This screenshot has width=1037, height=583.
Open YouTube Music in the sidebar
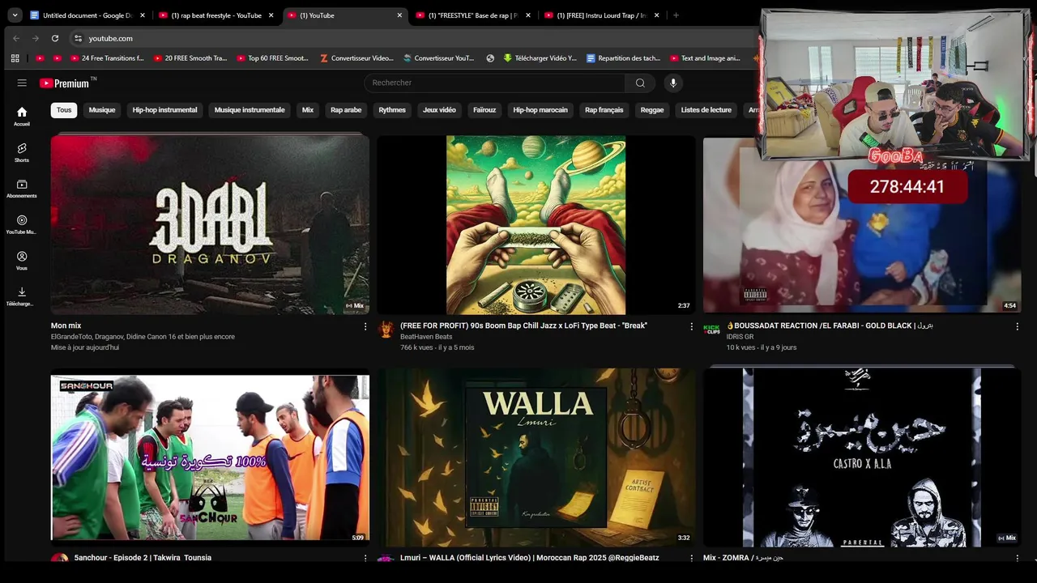[22, 224]
